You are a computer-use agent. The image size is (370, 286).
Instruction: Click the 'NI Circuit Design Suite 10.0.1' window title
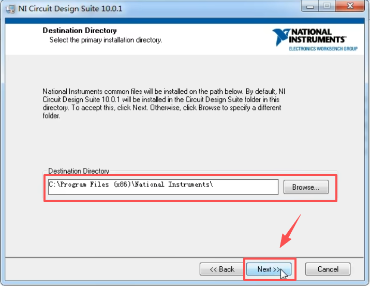70,9
